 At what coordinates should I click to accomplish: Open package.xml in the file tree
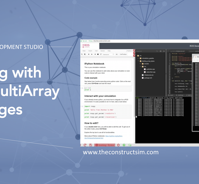click(147, 78)
